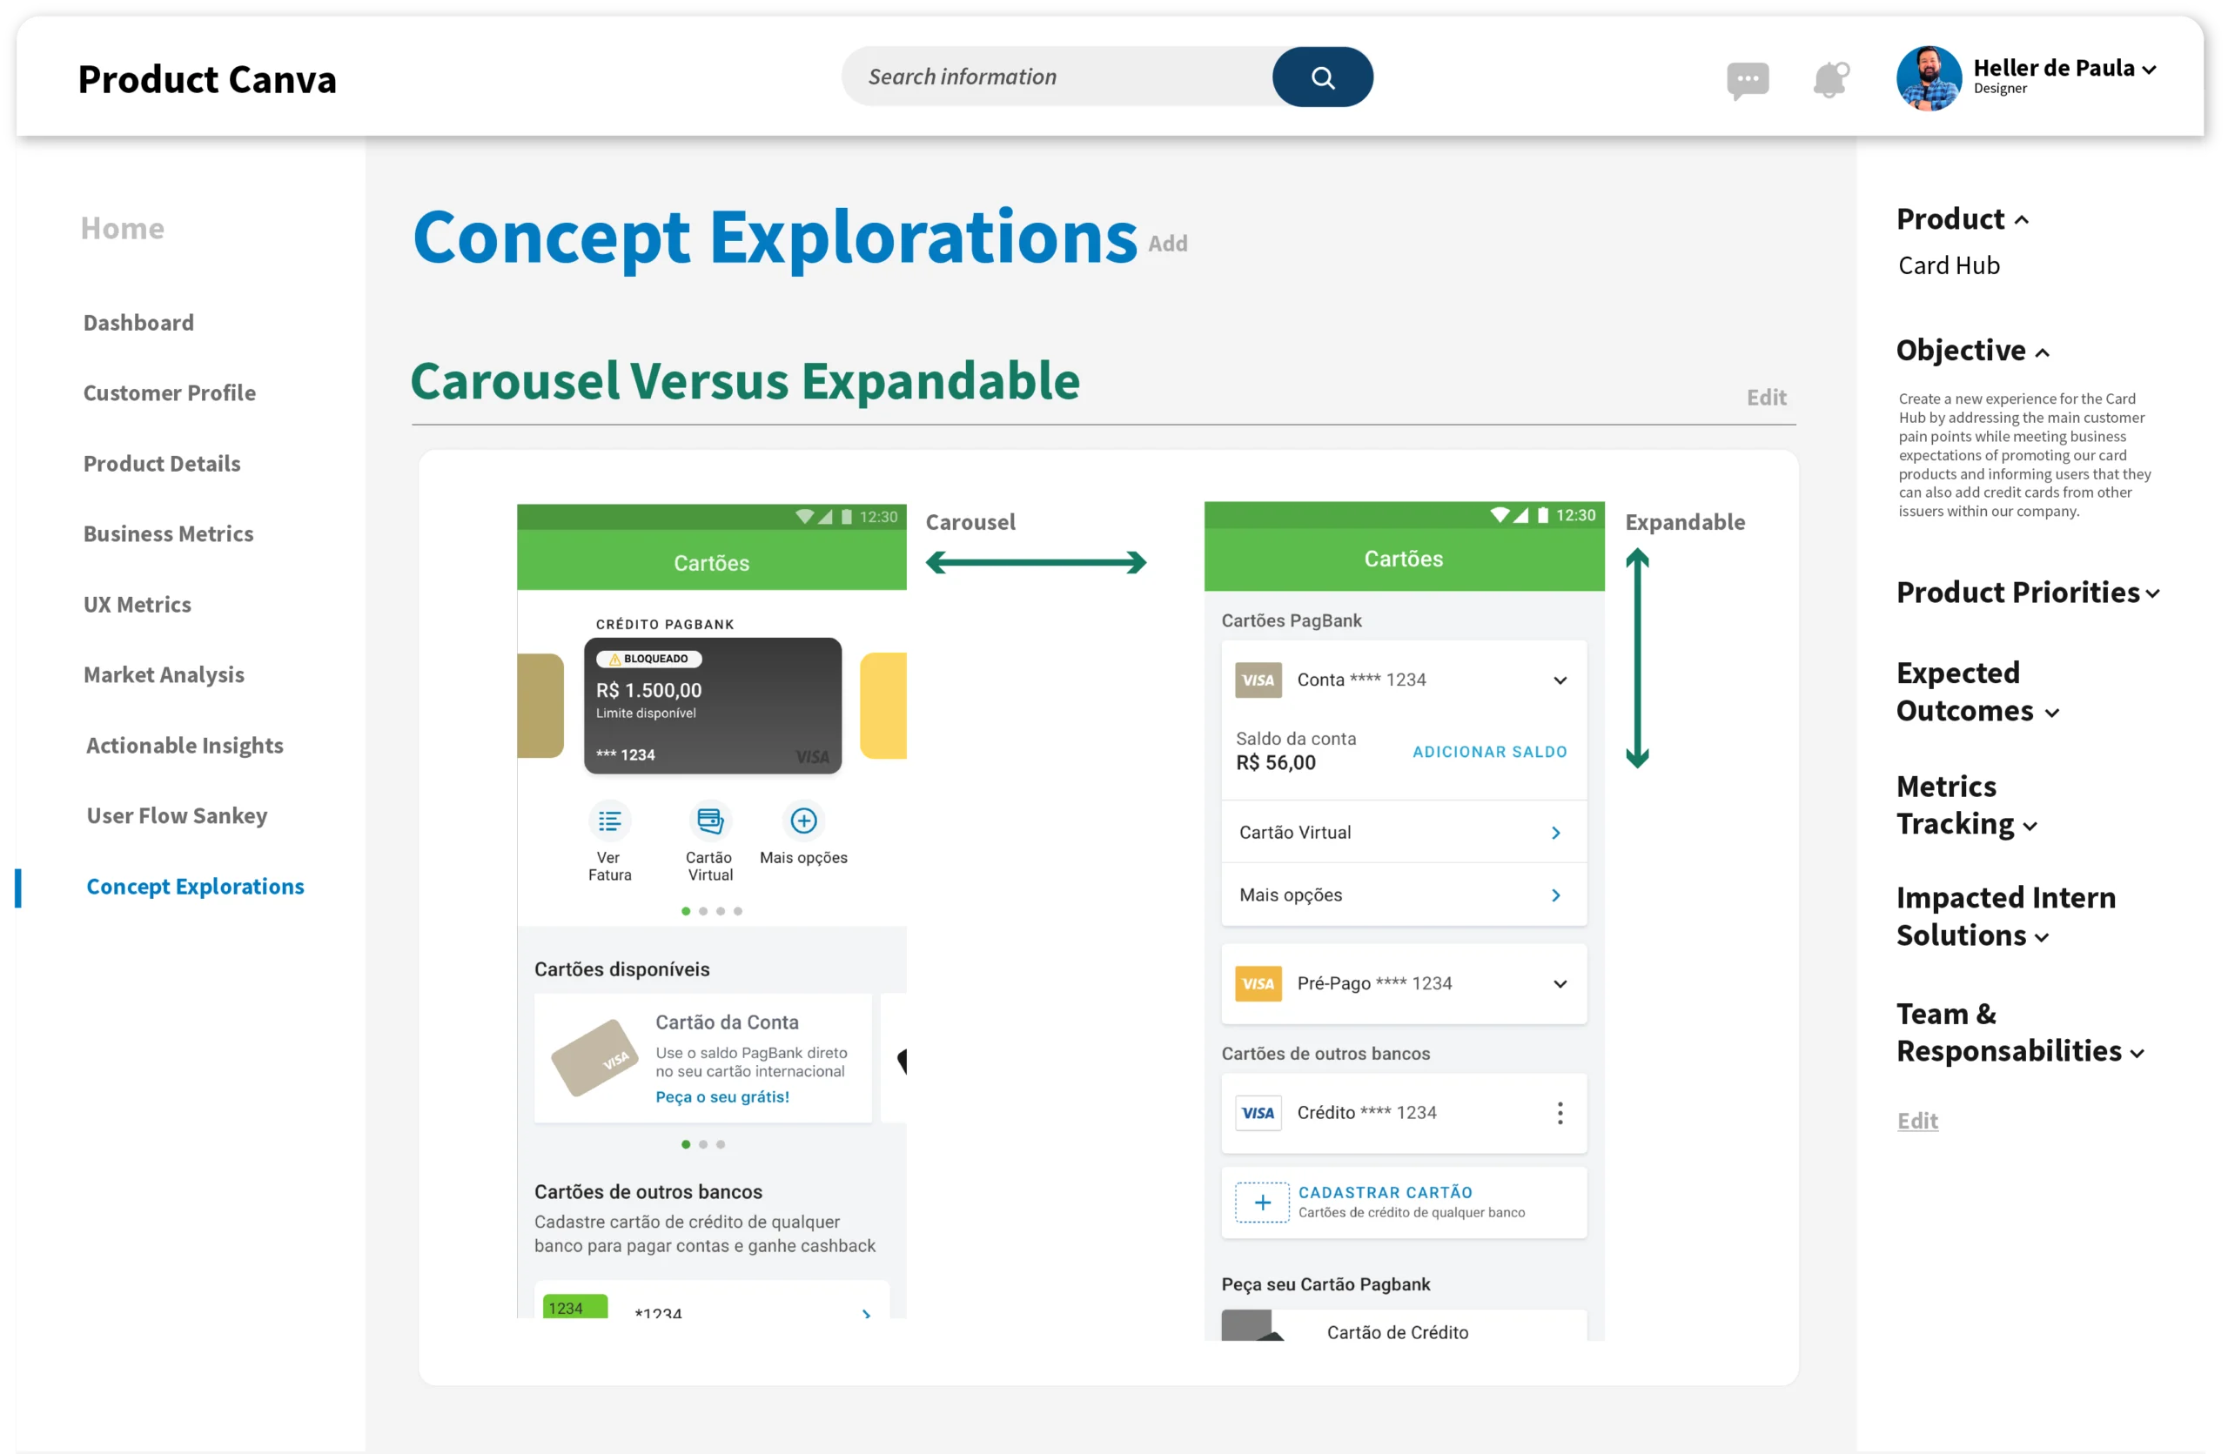Click the Card Hub product text
The width and height of the screenshot is (2228, 1454).
1949,265
